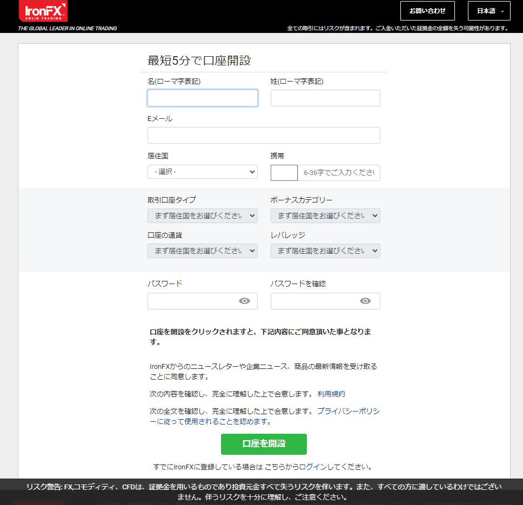This screenshot has height=505, width=523.
Task: Follow the ログイン link
Action: [313, 467]
